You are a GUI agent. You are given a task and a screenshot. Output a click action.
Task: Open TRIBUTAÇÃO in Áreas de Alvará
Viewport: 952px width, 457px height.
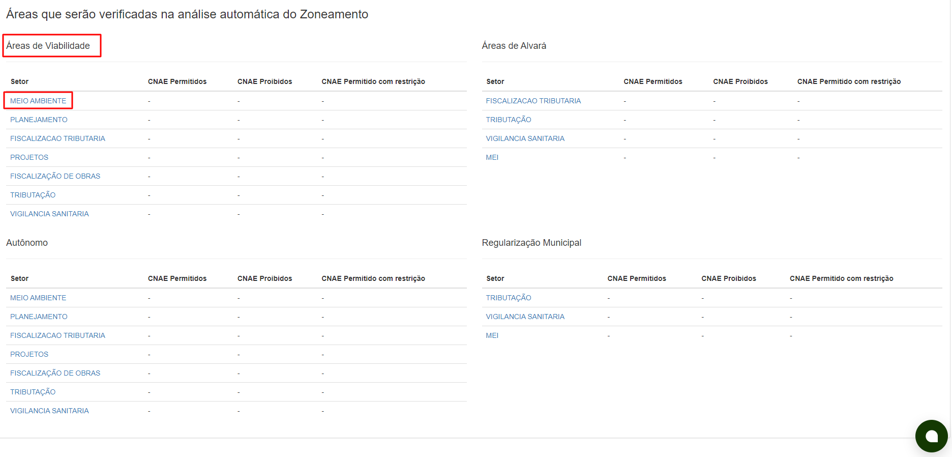pyautogui.click(x=509, y=120)
